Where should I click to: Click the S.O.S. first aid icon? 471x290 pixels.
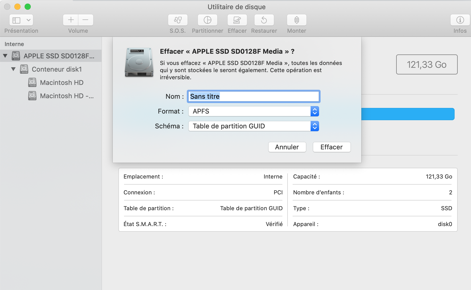178,20
